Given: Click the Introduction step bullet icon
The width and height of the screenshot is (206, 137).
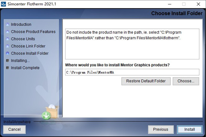Looking at the screenshot, I should pyautogui.click(x=8, y=25).
